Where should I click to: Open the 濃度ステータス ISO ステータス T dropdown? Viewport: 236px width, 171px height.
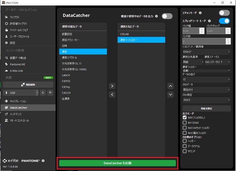coord(217,62)
